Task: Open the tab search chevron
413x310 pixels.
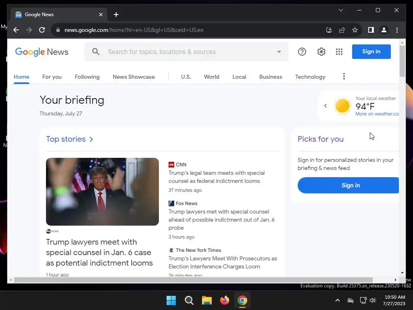Action: (x=340, y=10)
